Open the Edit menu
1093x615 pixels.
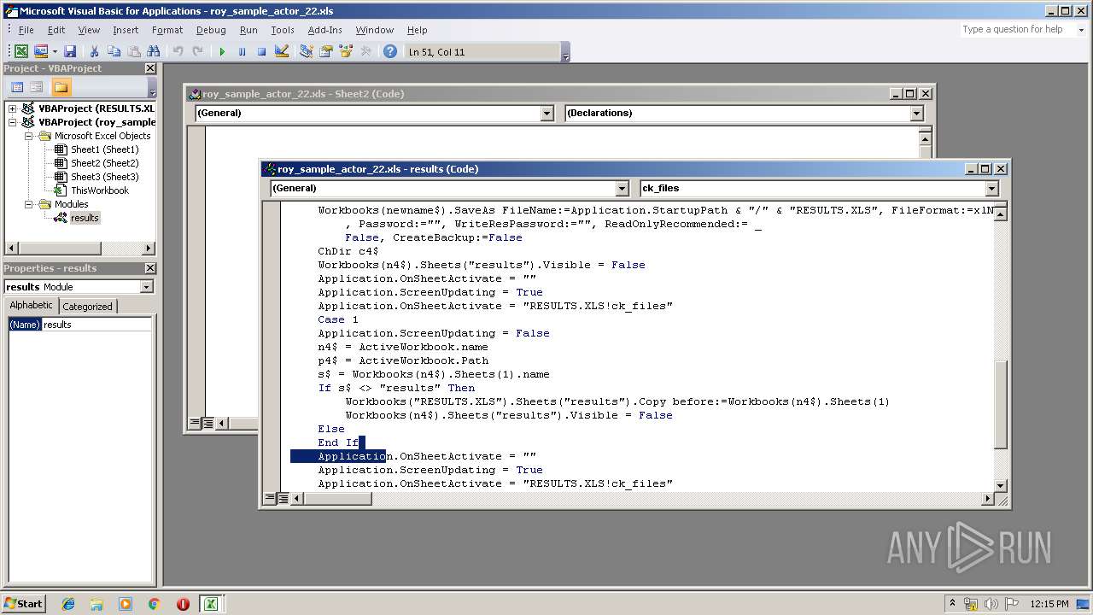(56, 30)
